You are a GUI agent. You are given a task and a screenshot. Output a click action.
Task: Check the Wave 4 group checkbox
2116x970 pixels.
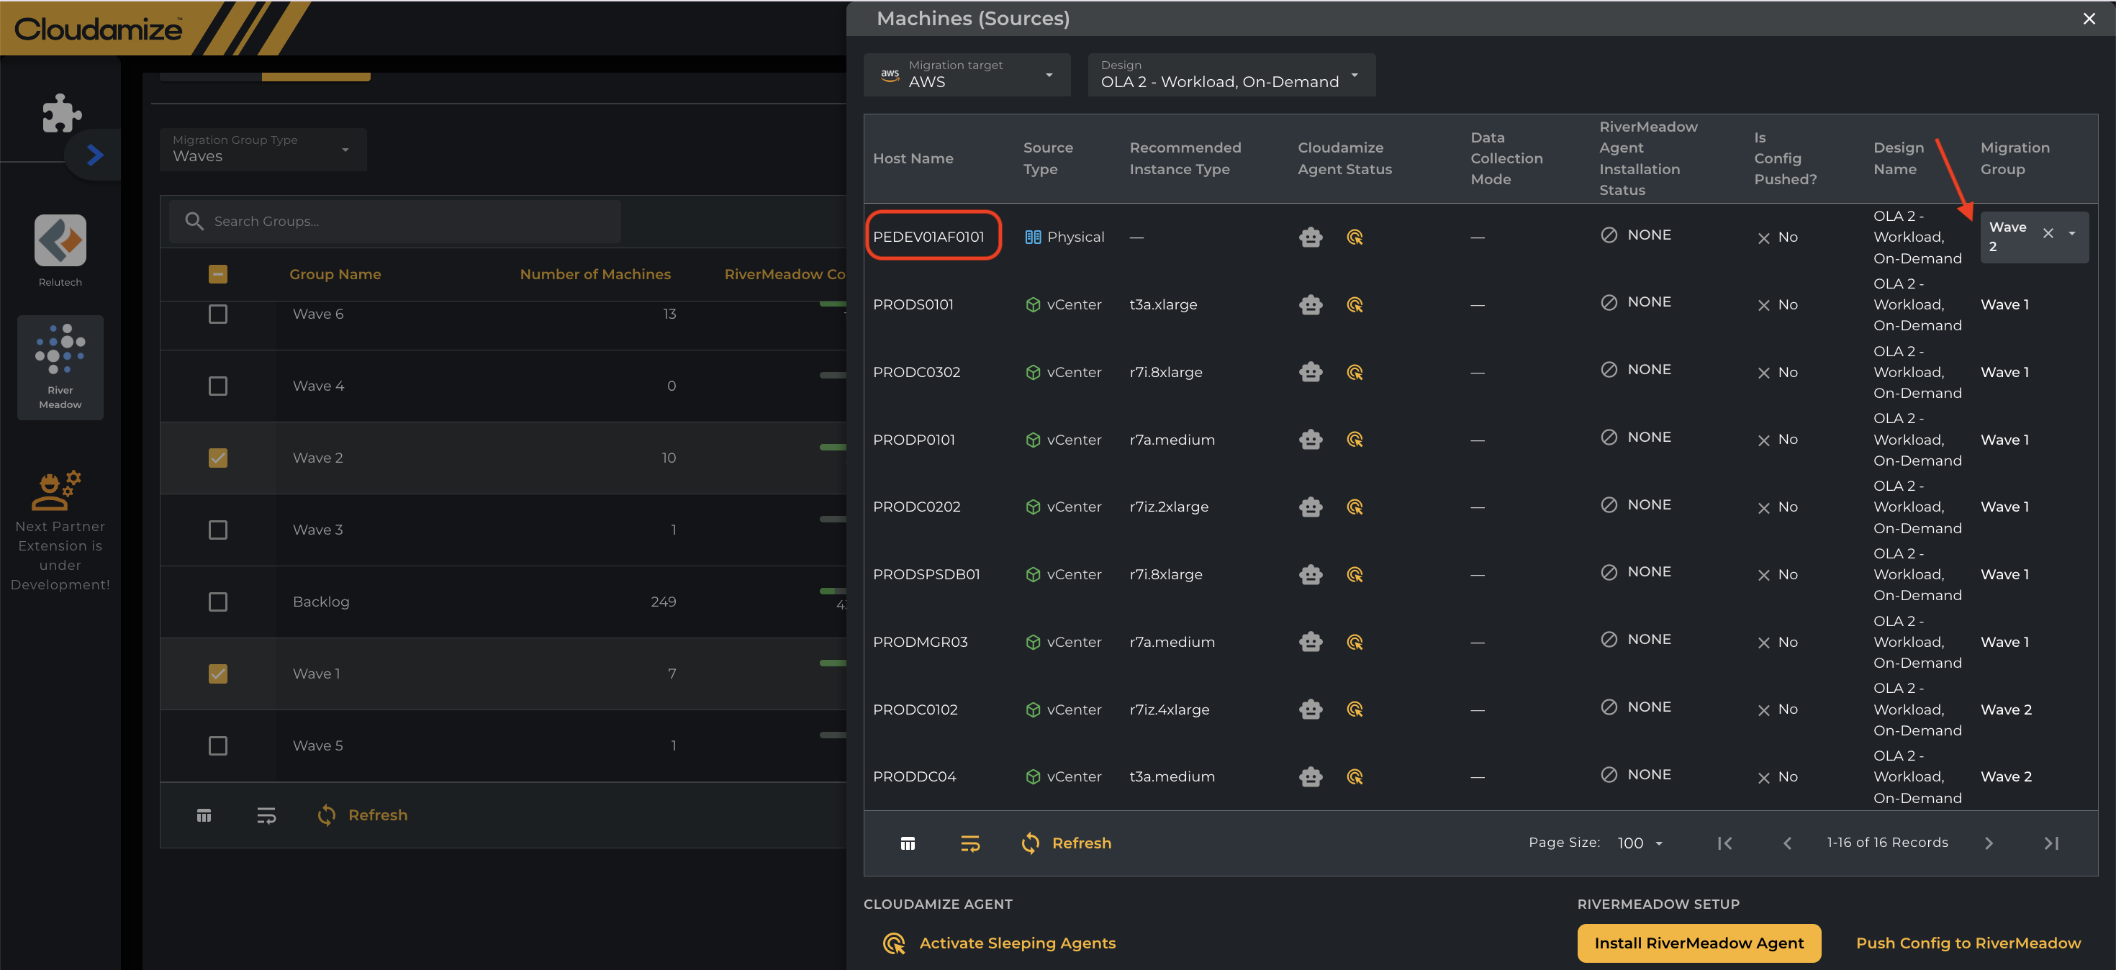click(x=217, y=386)
